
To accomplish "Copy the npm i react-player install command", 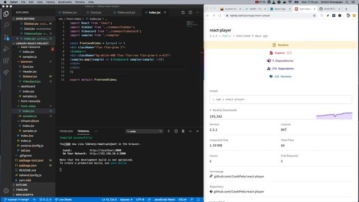I will [280, 99].
